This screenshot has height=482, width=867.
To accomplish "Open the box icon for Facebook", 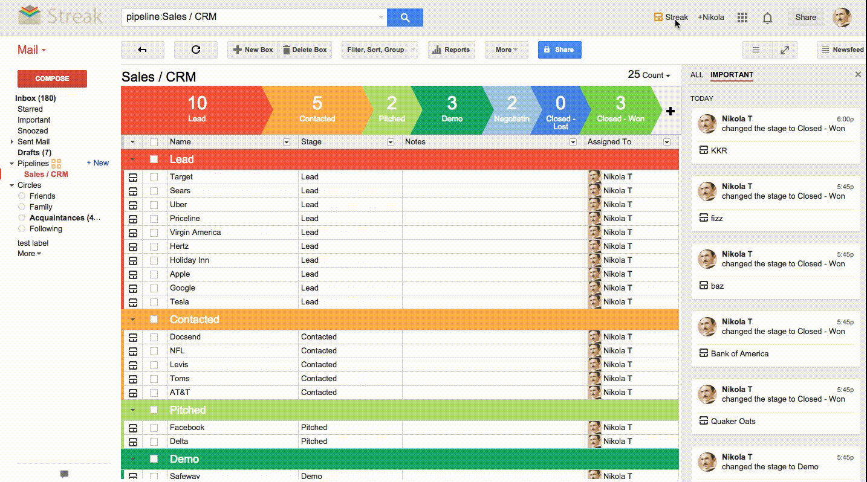I will [x=133, y=428].
